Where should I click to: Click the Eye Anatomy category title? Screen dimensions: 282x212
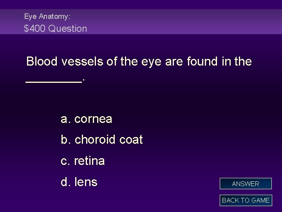point(47,16)
